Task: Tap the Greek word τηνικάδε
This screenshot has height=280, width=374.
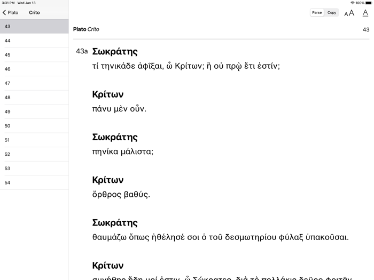Action: (118, 66)
